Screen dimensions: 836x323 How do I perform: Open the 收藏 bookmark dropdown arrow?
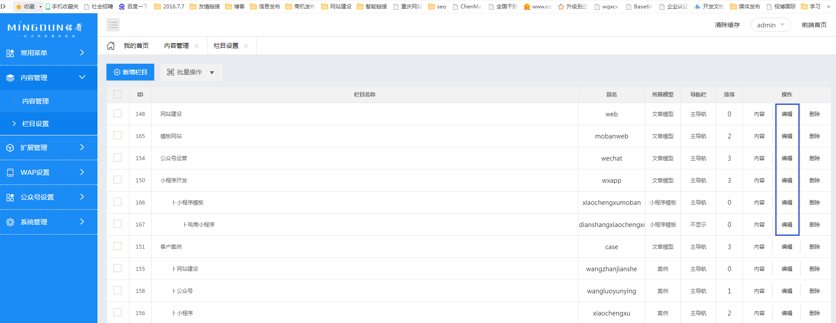pyautogui.click(x=40, y=7)
